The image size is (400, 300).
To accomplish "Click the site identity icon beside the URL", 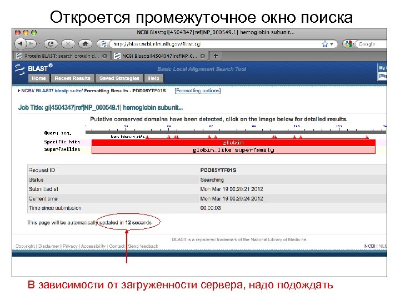I will coord(103,44).
